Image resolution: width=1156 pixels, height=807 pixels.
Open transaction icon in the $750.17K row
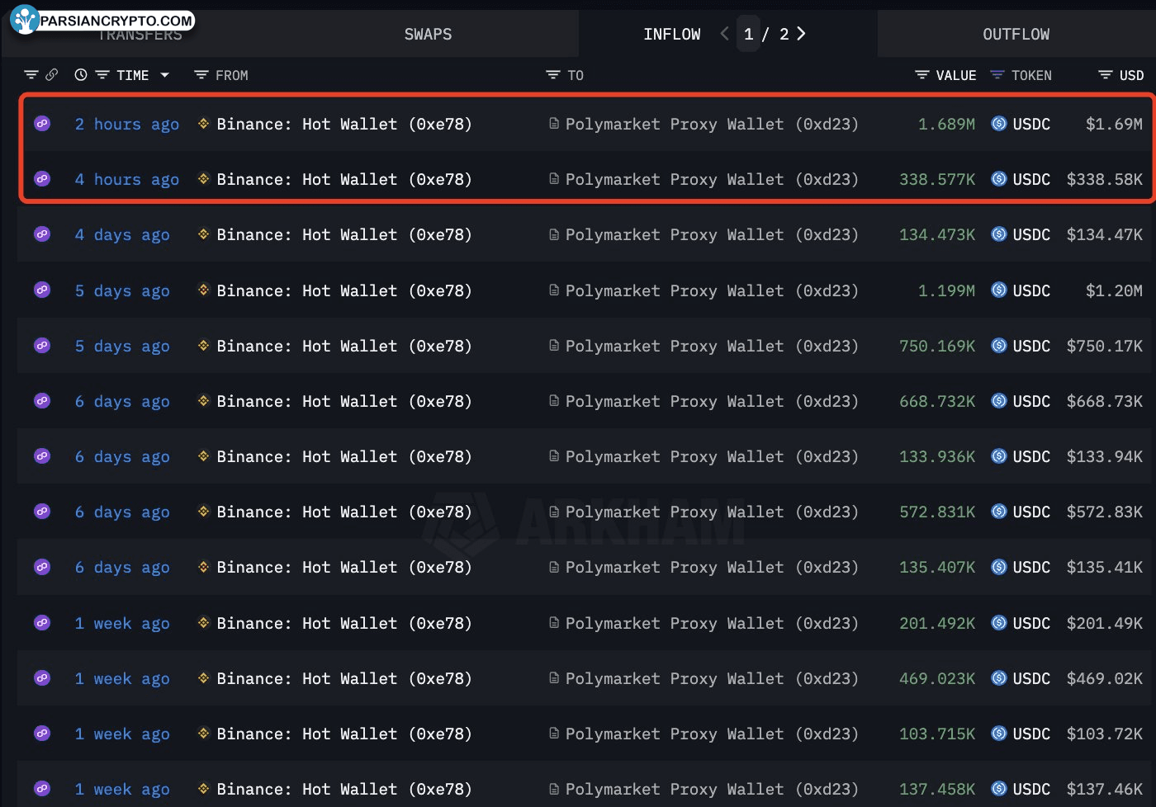tap(42, 346)
